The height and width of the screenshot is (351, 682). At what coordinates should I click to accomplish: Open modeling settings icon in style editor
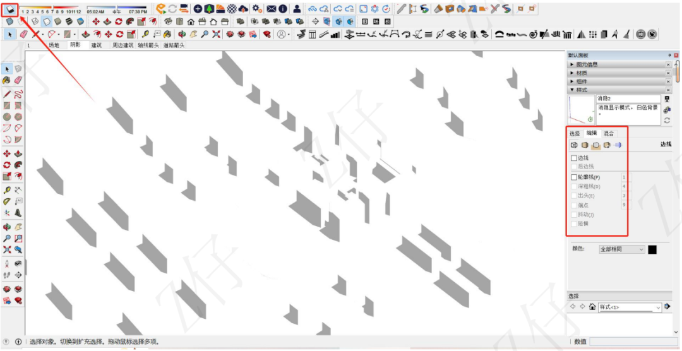pyautogui.click(x=618, y=145)
